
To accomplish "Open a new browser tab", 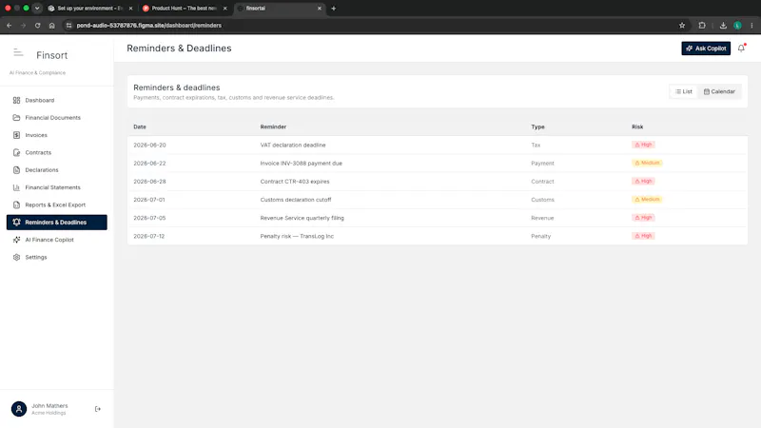I will click(x=334, y=9).
